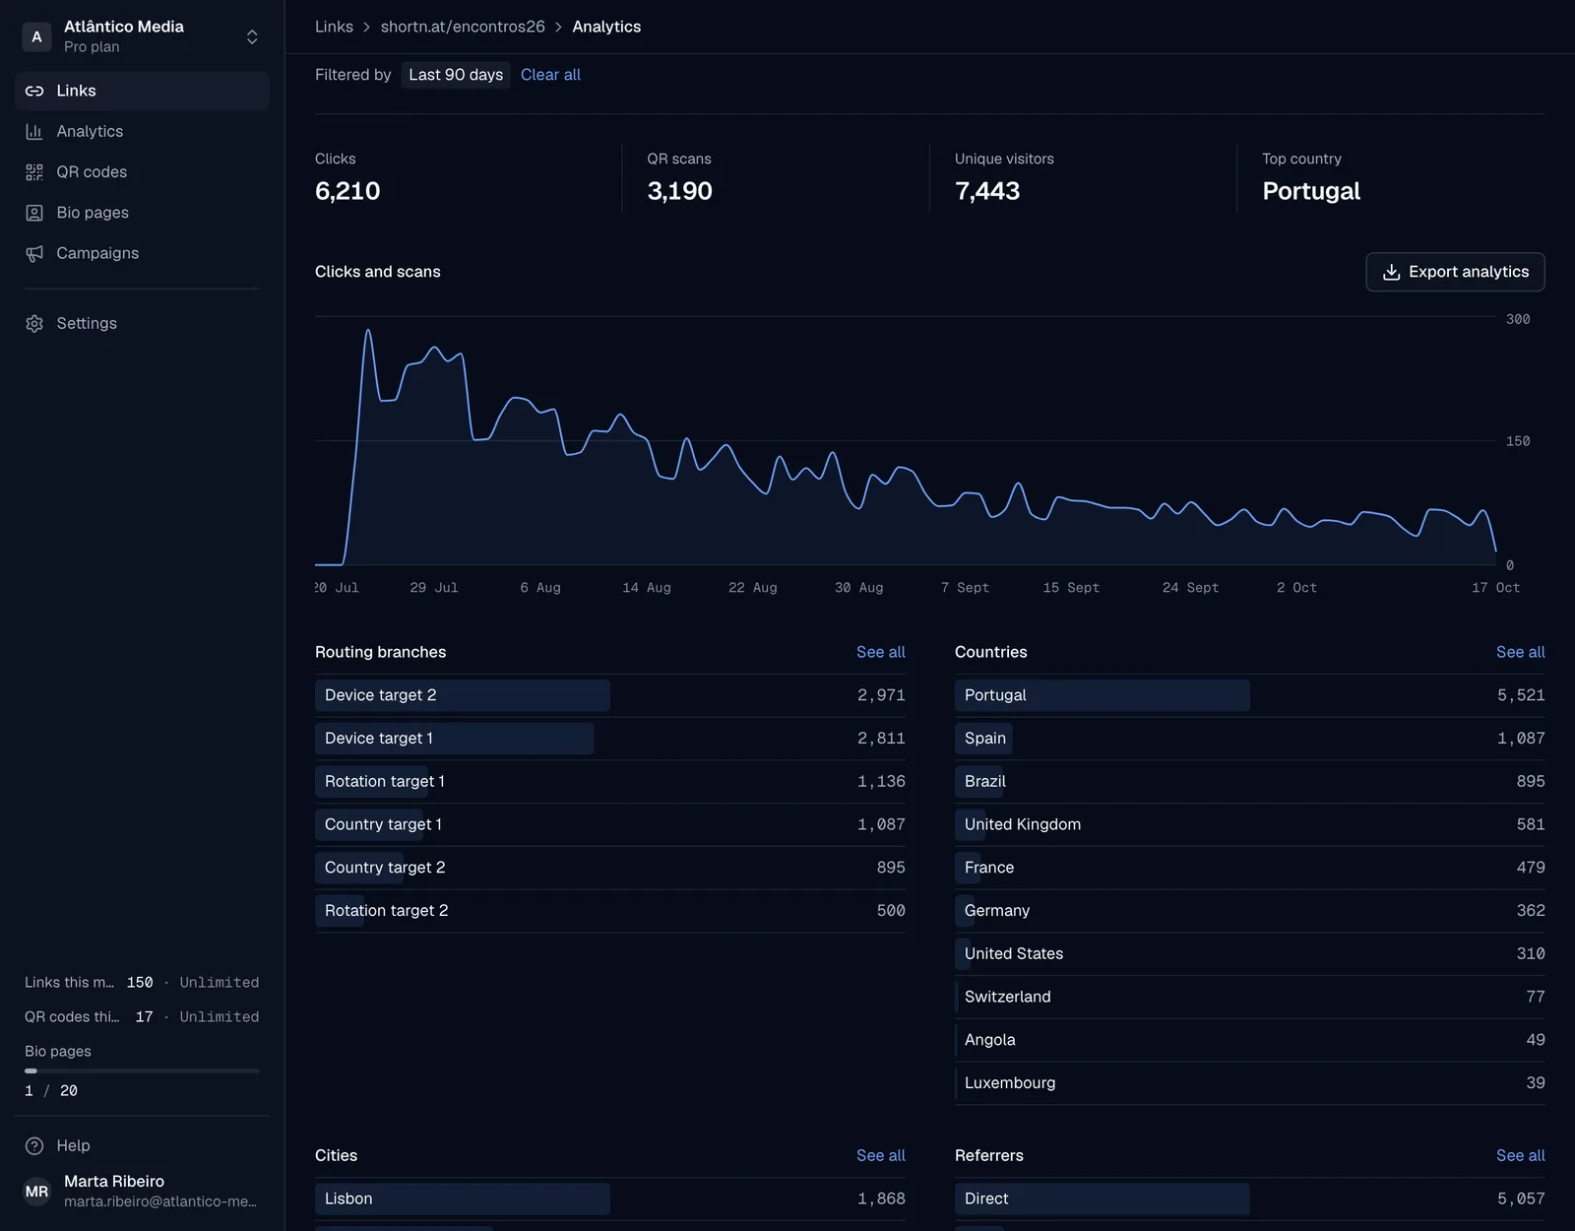
Task: Select the Device target 1 row
Action: point(610,739)
